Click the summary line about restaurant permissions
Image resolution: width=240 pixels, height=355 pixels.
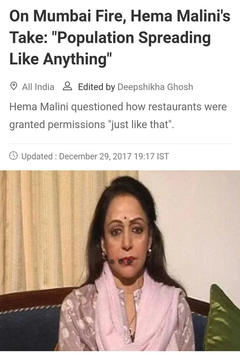pos(118,116)
